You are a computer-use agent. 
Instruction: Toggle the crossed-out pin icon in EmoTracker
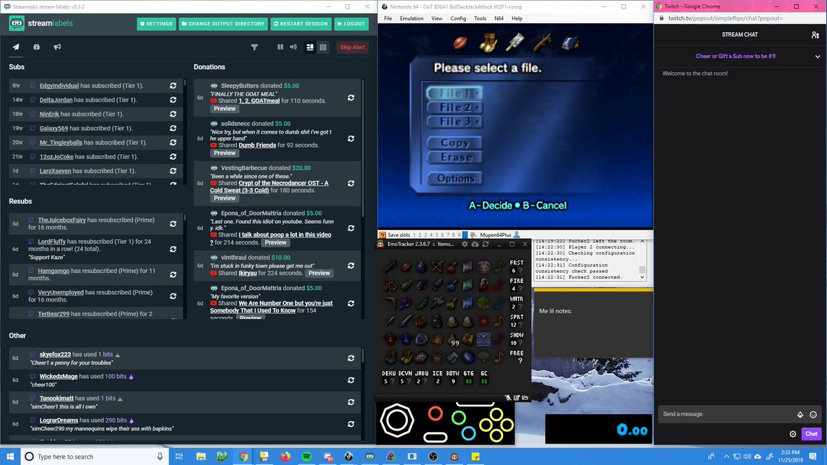508,397
